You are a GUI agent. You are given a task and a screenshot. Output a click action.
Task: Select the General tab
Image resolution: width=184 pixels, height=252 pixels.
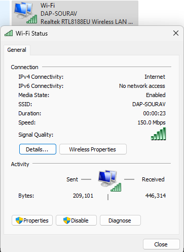coord(17,50)
